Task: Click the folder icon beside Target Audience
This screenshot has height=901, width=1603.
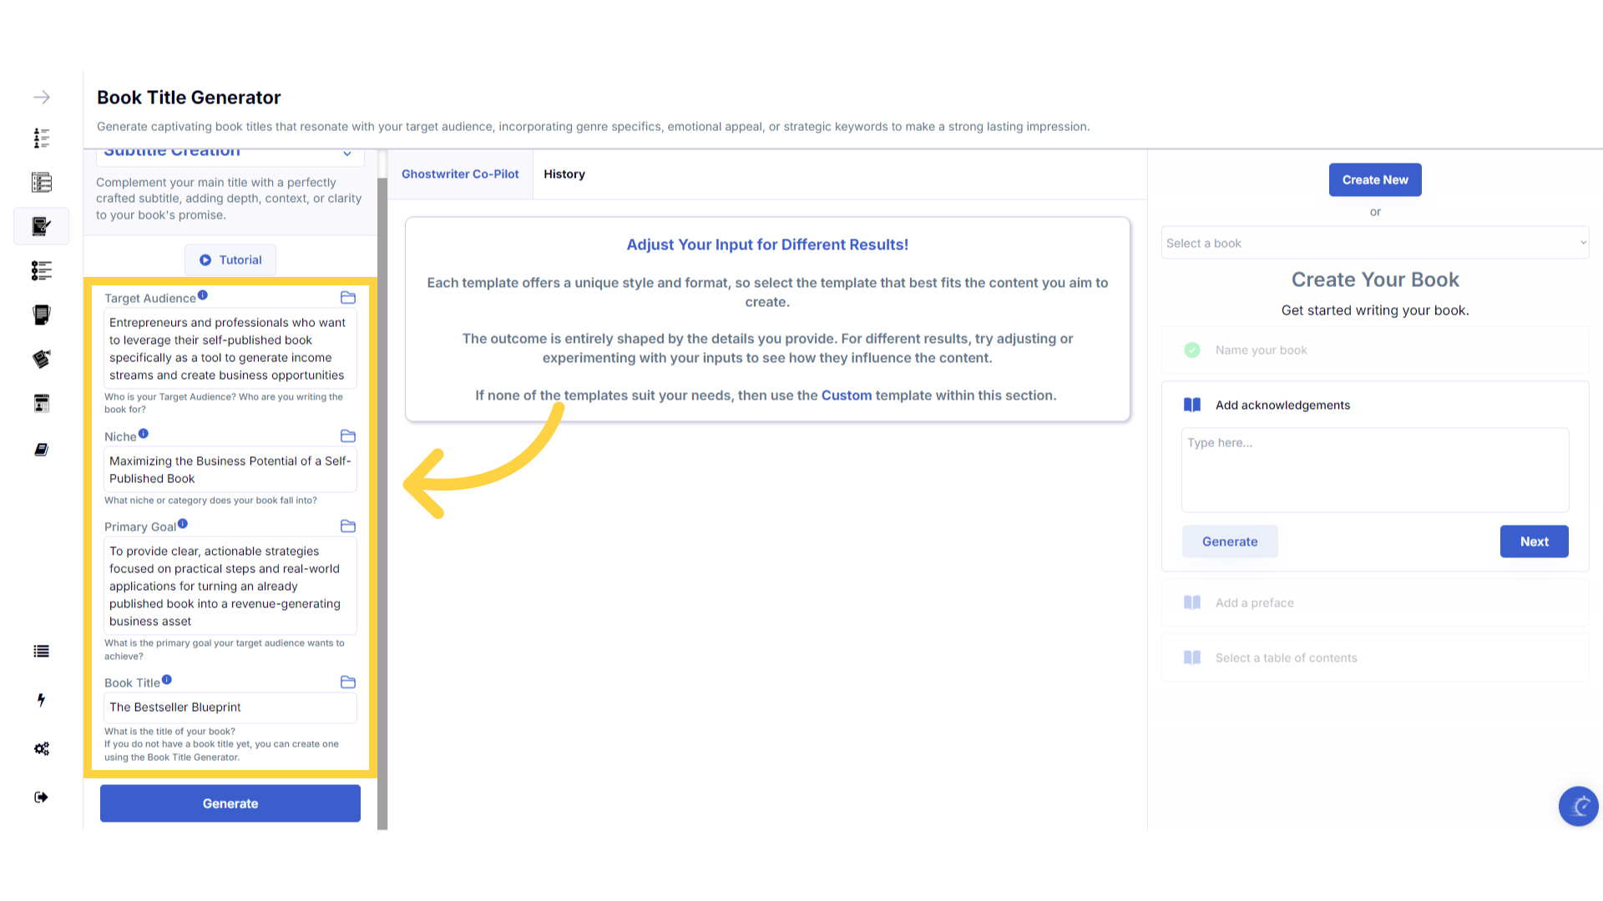Action: click(x=348, y=298)
